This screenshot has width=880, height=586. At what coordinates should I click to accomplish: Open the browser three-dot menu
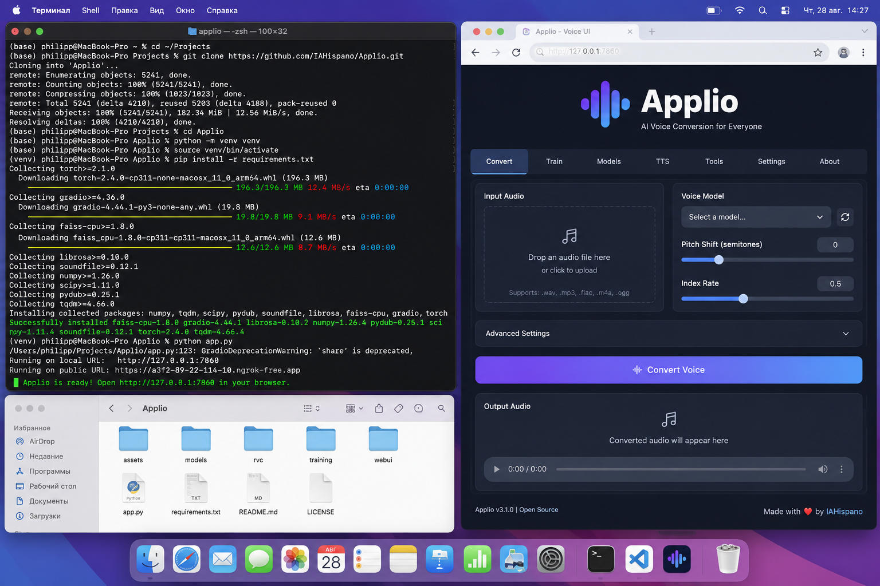click(863, 52)
